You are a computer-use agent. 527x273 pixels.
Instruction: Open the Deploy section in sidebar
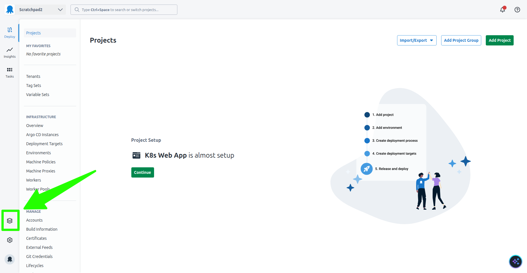[10, 32]
